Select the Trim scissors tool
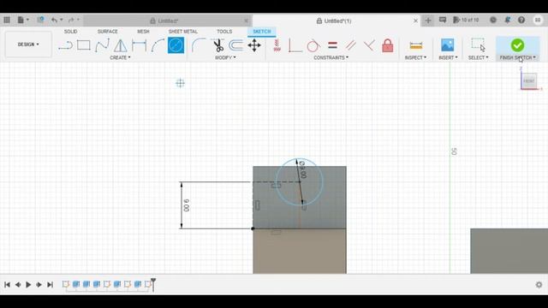This screenshot has width=548, height=308. 218,45
